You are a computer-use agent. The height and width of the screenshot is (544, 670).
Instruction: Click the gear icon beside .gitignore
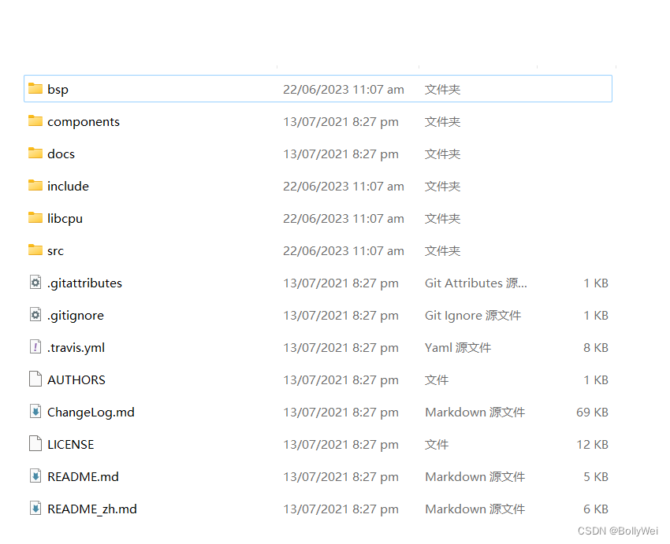coord(35,315)
